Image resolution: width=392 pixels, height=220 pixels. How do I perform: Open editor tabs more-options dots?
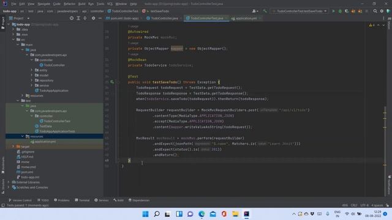383,18
